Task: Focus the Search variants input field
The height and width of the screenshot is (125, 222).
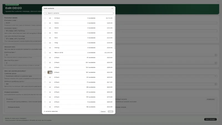Action: 79,13
